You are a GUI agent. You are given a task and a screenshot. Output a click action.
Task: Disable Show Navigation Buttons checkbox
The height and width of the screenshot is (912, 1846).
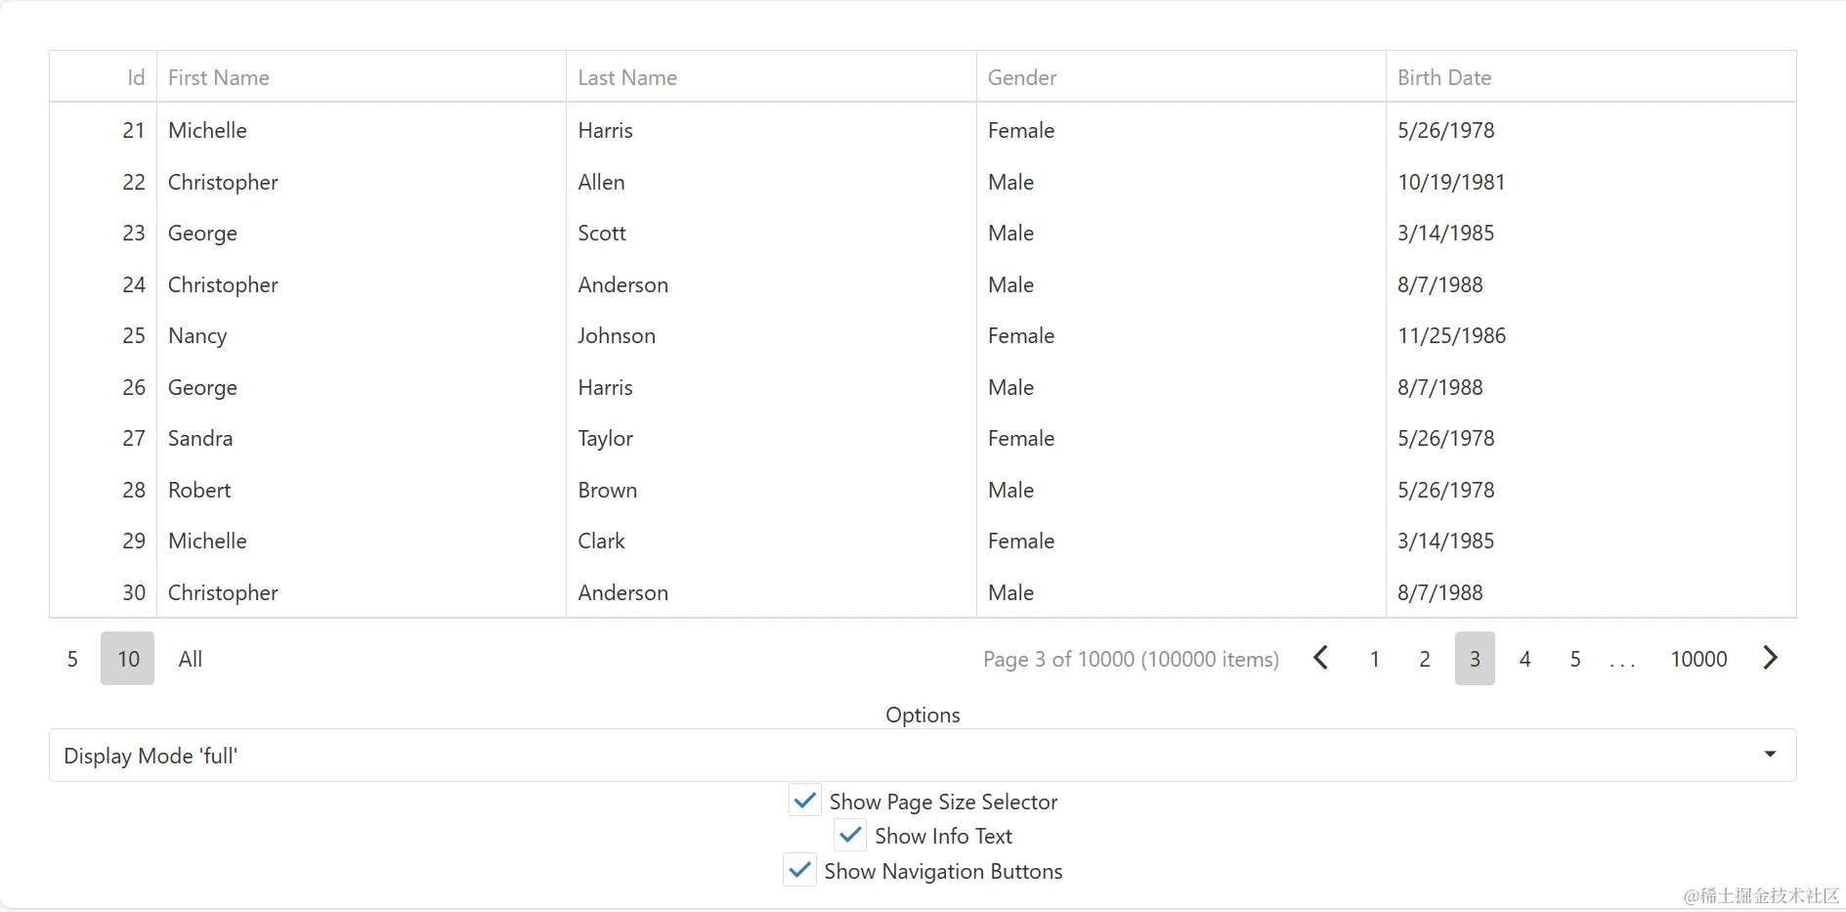coord(800,871)
